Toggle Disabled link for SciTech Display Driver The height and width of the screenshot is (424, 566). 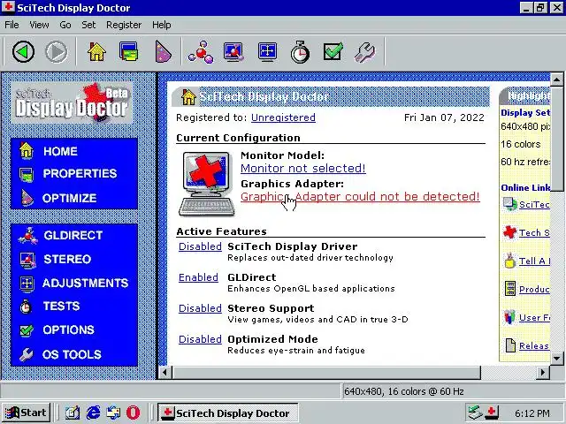(x=200, y=246)
